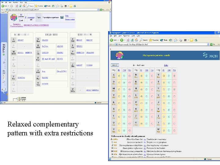Image resolution: width=220 pixels, height=165 pixels.
Task: Click address field in the COG window
Action: tap(53, 9)
